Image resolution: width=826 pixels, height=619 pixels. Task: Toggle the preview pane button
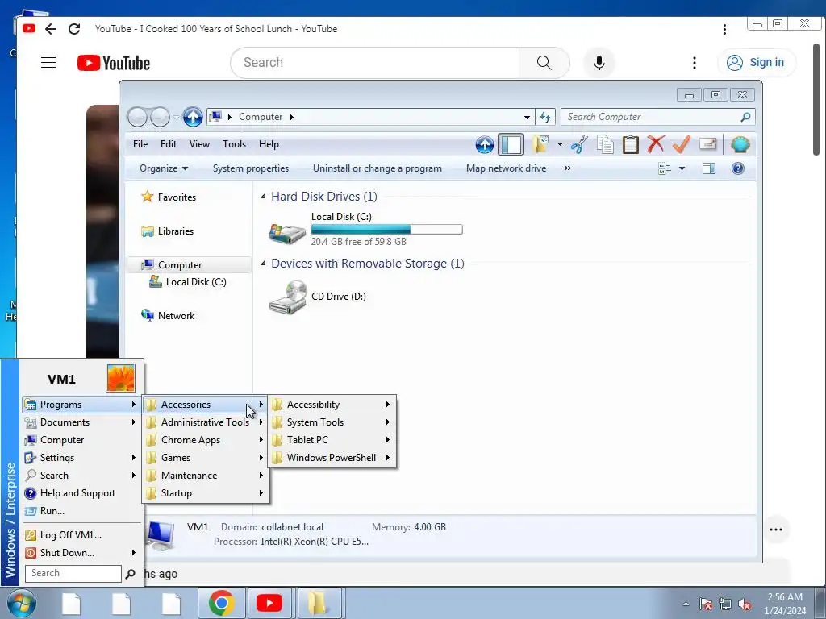tap(709, 168)
